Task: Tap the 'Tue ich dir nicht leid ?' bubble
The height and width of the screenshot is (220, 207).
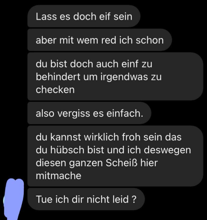Action: (86, 199)
